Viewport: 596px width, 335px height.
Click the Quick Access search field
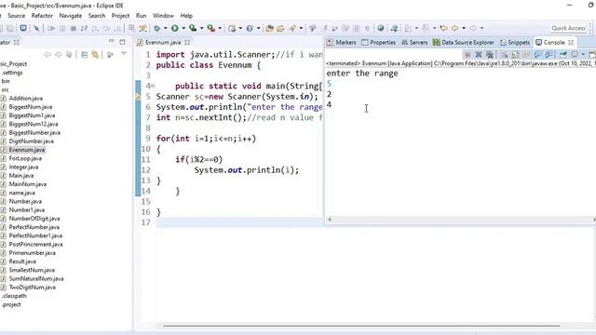pyautogui.click(x=568, y=28)
